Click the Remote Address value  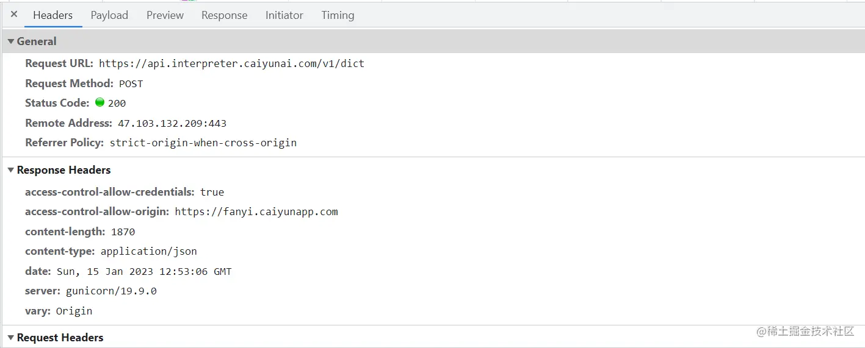(x=172, y=123)
